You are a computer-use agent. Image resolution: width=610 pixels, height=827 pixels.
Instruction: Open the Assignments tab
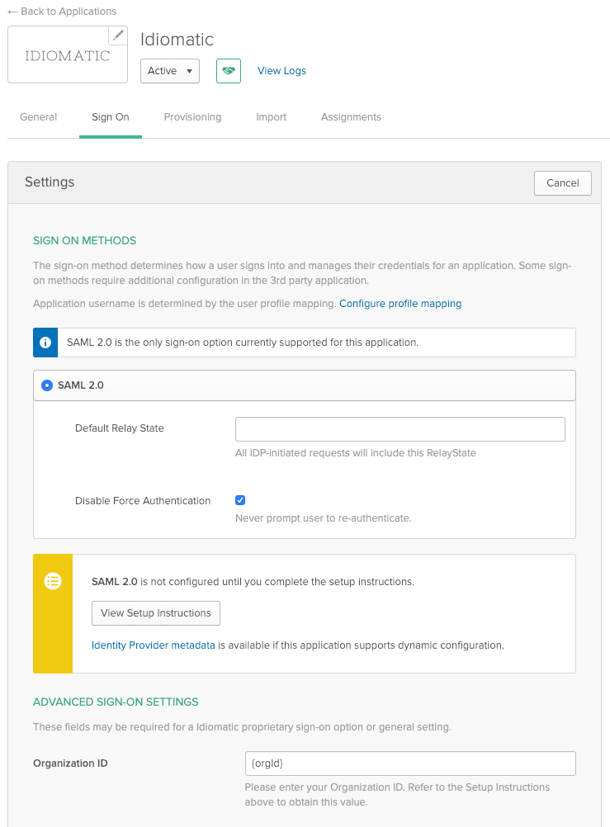(351, 117)
